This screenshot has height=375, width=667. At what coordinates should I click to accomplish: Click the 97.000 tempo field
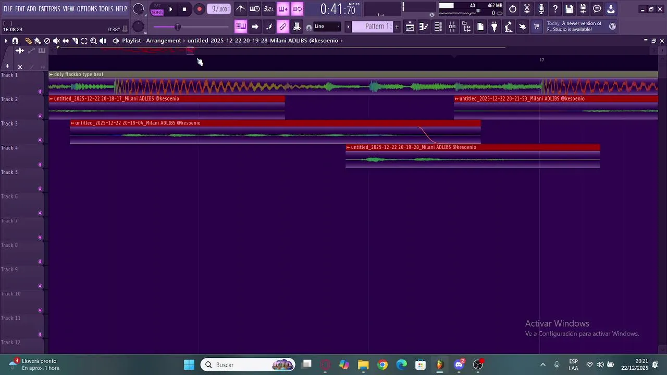(219, 9)
